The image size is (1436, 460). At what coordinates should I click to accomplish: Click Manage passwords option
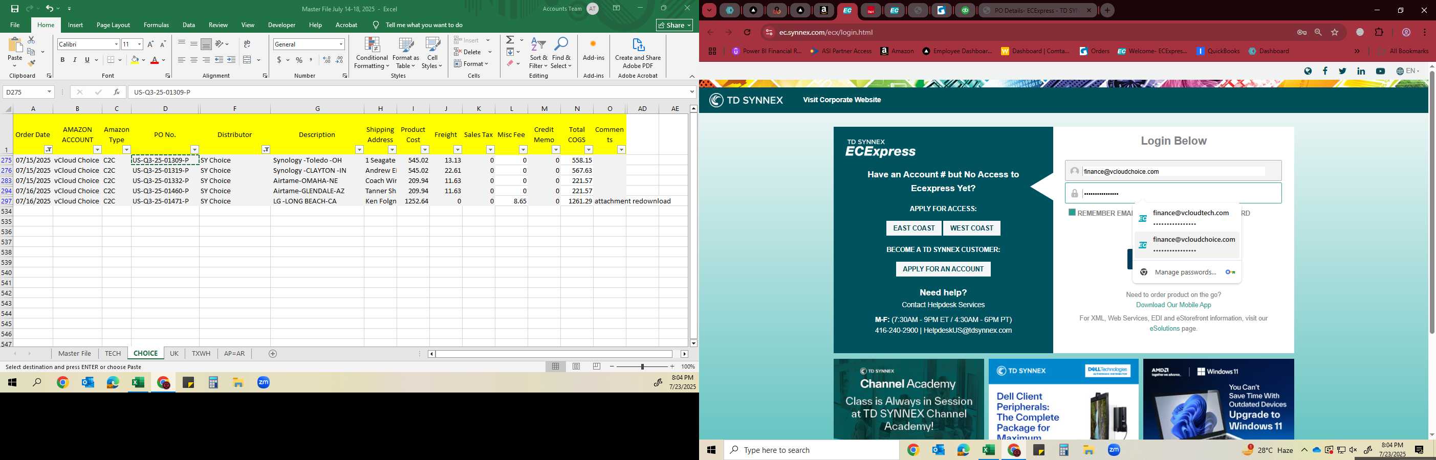coord(1187,272)
